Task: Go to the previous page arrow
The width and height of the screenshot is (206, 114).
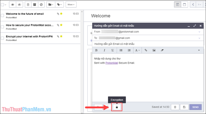Action: [x=193, y=5]
